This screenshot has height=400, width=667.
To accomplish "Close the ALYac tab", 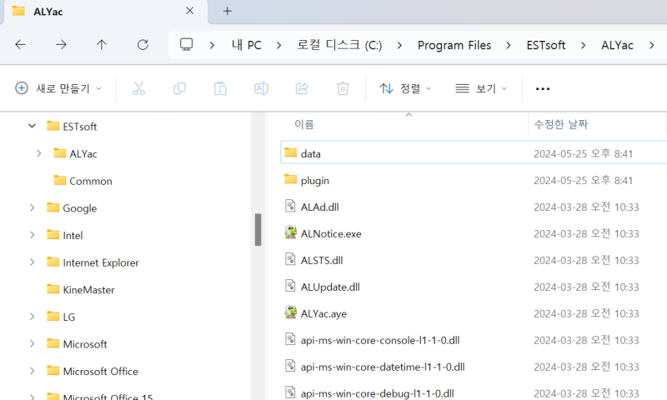I will click(x=190, y=11).
